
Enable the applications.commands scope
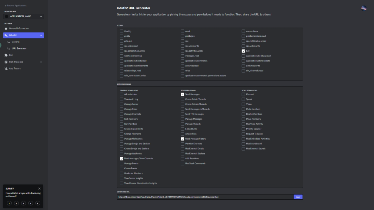[182, 61]
